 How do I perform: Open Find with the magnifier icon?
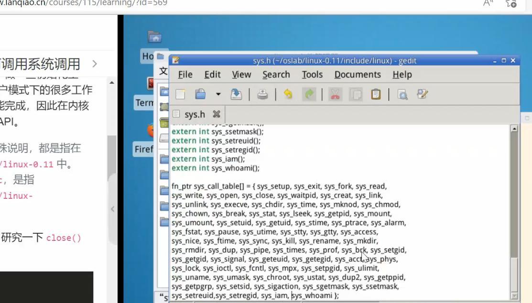point(402,94)
